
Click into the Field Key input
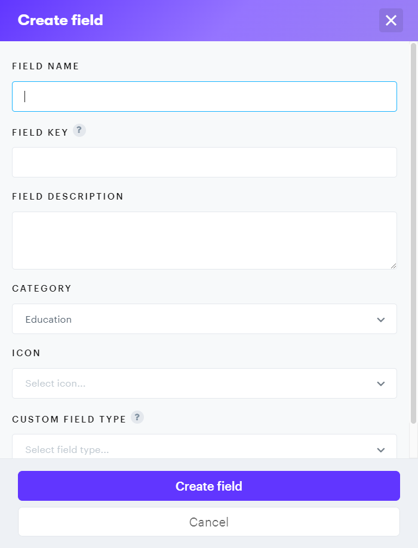204,162
